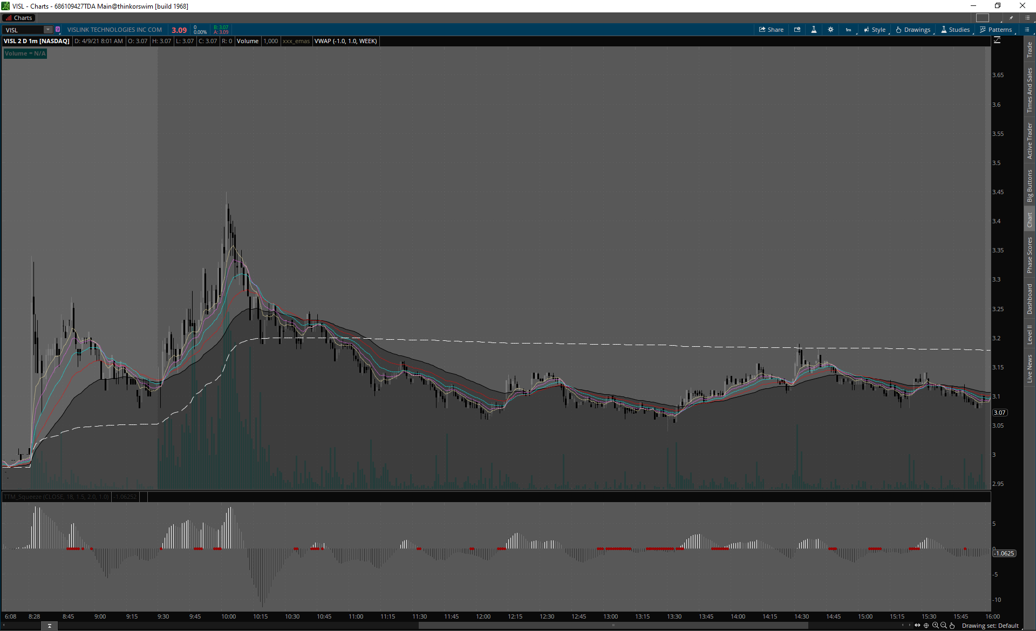Viewport: 1036px width, 631px height.
Task: Click the purple symbol link indicator
Action: (58, 30)
